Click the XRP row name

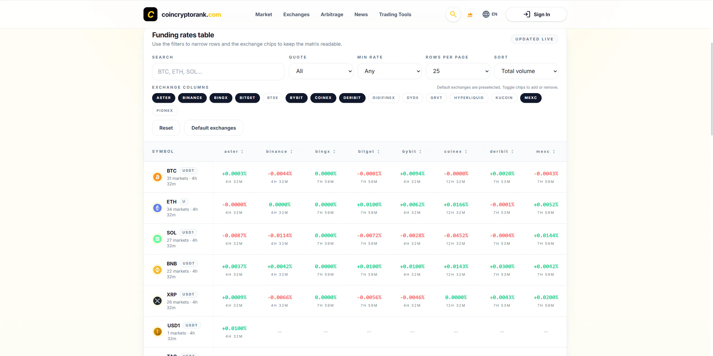pyautogui.click(x=172, y=295)
